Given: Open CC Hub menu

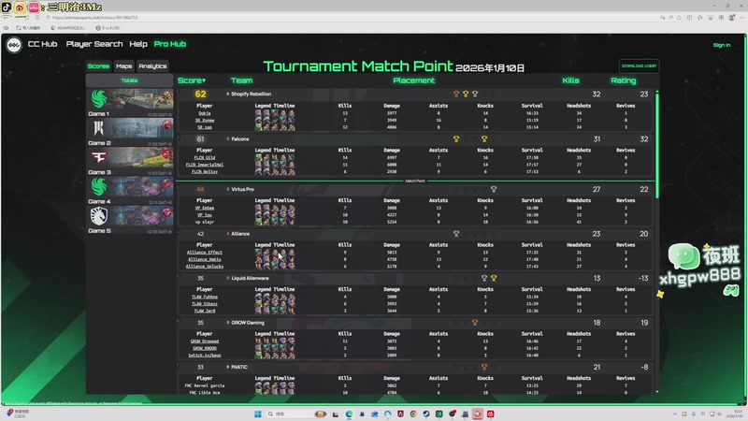Looking at the screenshot, I should pyautogui.click(x=42, y=44).
